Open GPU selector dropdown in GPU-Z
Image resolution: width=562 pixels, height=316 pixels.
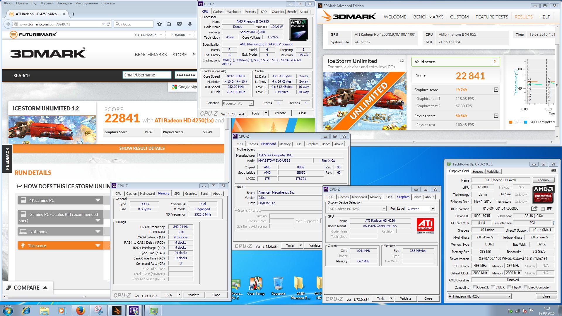coord(479,296)
